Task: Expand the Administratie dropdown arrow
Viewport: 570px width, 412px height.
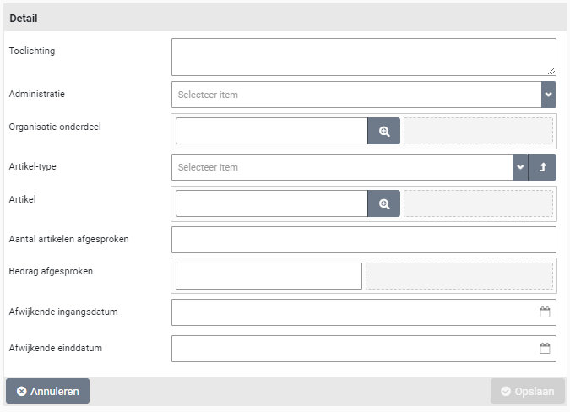Action: (x=548, y=95)
